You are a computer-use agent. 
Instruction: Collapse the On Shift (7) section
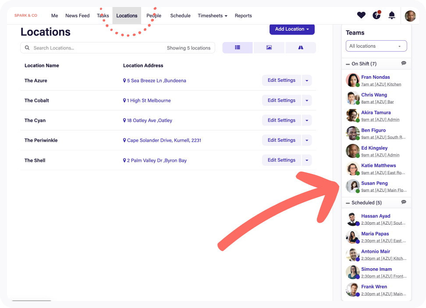pyautogui.click(x=348, y=64)
